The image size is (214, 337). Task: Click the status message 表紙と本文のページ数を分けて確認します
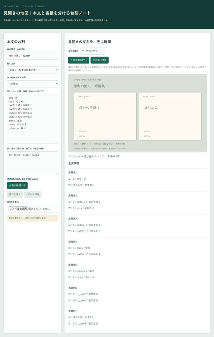pos(32,218)
